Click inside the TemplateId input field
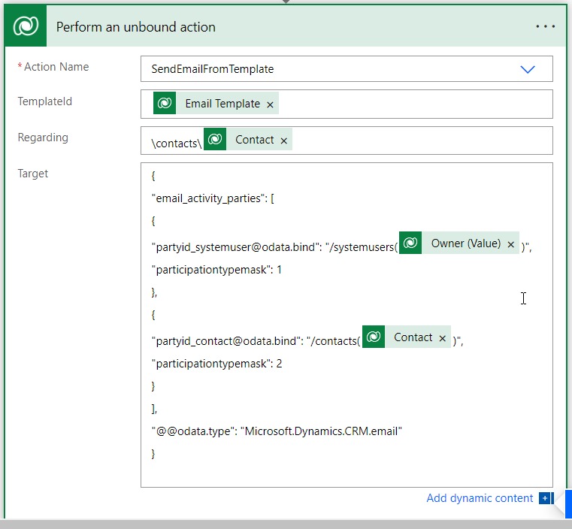This screenshot has width=572, height=529. point(413,104)
